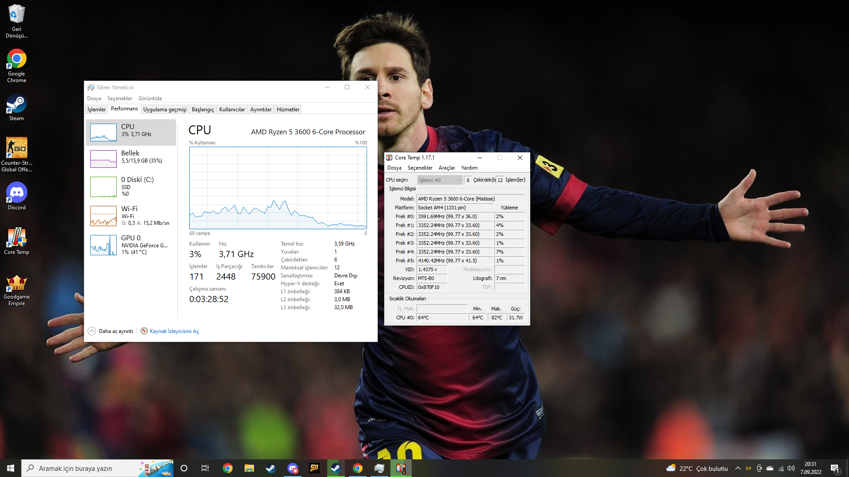The height and width of the screenshot is (477, 849).
Task: Open the CPU seçin İşlemci #0 dropdown
Action: [440, 180]
